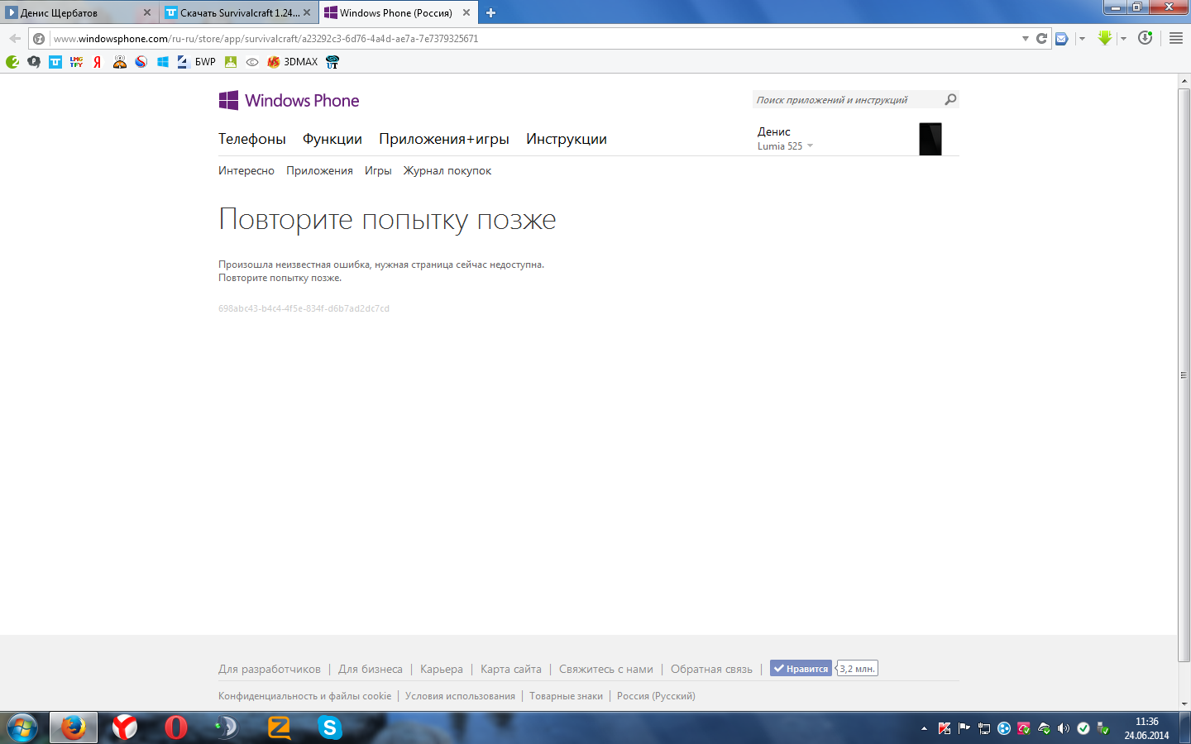Viewport: 1191px width, 744px height.
Task: Open the blue mail envelope toolbar icon
Action: tap(1062, 38)
